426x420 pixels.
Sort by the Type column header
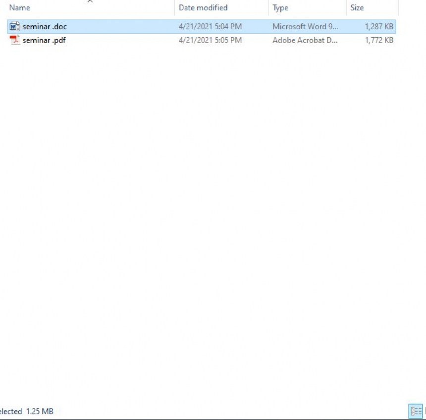(280, 7)
